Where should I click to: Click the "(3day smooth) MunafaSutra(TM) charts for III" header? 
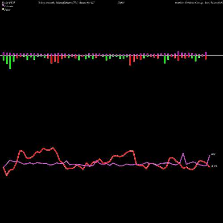point(66,3)
